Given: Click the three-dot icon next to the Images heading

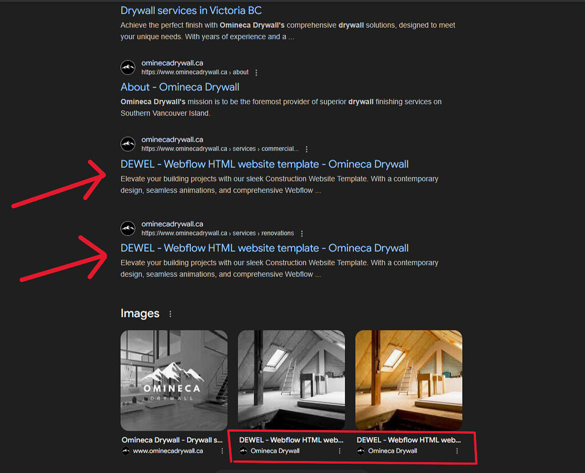Looking at the screenshot, I should tap(170, 314).
